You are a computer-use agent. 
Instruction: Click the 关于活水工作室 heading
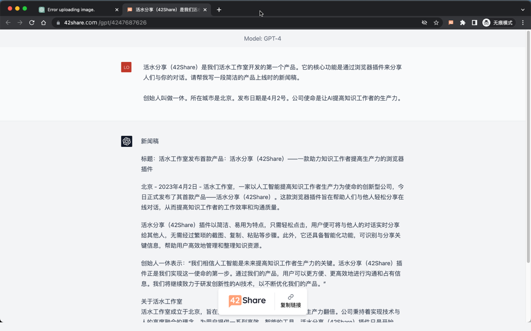pyautogui.click(x=161, y=301)
